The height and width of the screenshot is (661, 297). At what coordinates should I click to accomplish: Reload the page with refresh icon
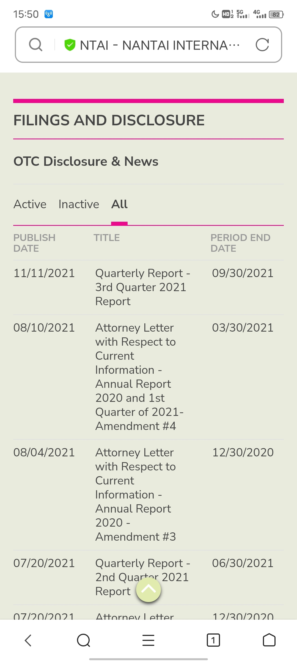(x=262, y=45)
